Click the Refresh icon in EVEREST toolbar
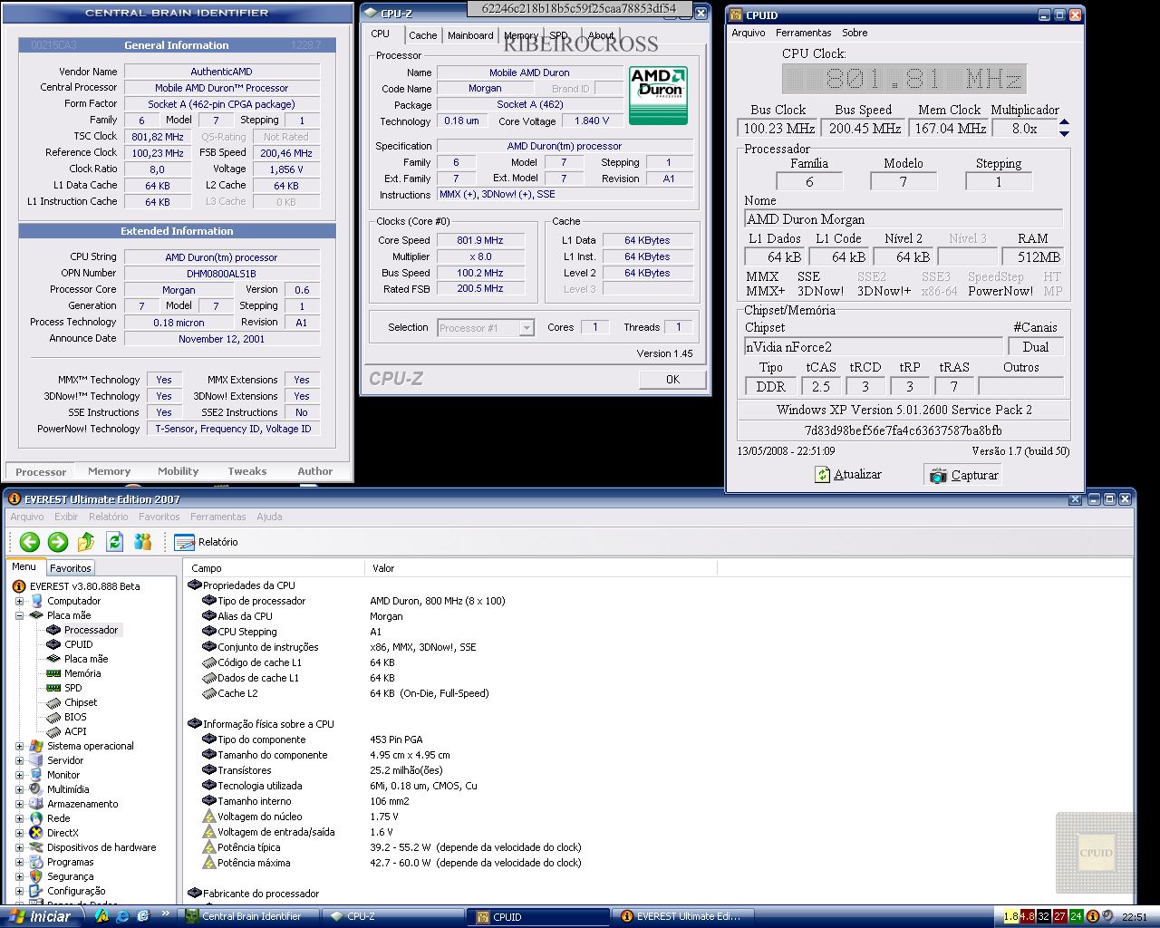1160x928 pixels. pos(114,542)
